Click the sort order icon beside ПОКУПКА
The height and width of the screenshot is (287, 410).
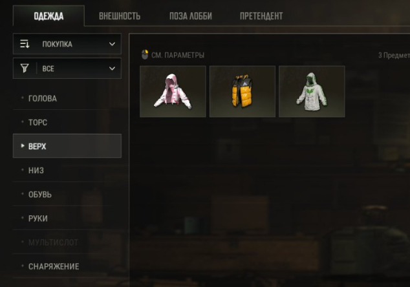click(x=25, y=44)
